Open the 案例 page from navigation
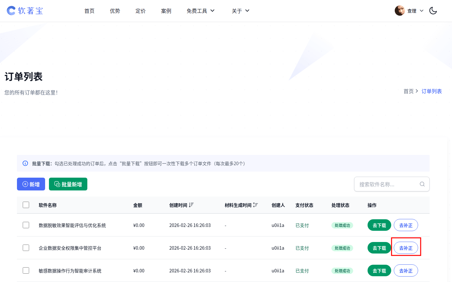452x282 pixels. point(166,11)
